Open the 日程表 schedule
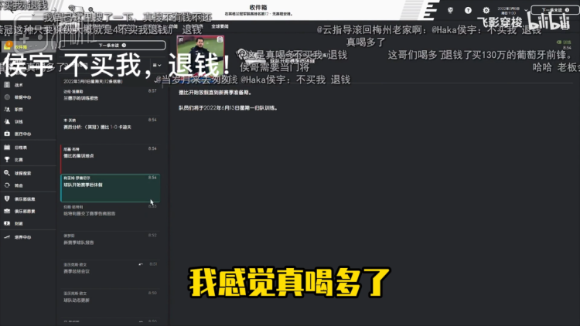This screenshot has width=580, height=326. pos(20,148)
